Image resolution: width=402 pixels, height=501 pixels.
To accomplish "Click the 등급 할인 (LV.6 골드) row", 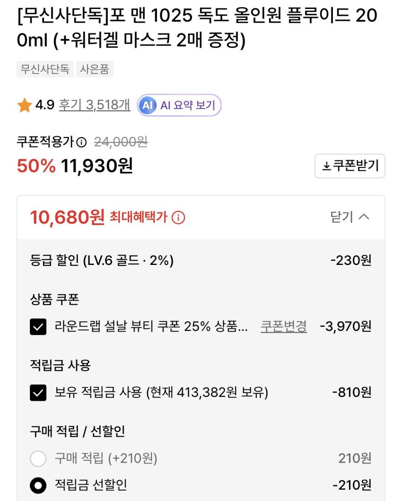I will [x=102, y=261].
